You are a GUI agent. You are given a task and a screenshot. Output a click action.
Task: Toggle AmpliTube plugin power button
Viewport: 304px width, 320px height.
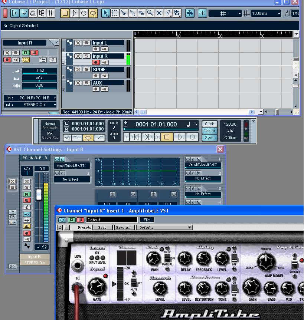click(x=62, y=220)
